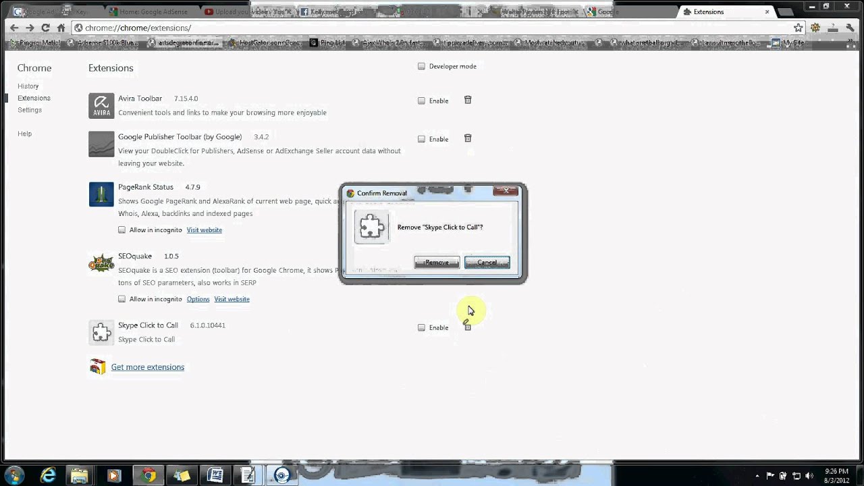The image size is (864, 486).
Task: Enable the Avira Toolbar extension
Action: pyautogui.click(x=421, y=101)
